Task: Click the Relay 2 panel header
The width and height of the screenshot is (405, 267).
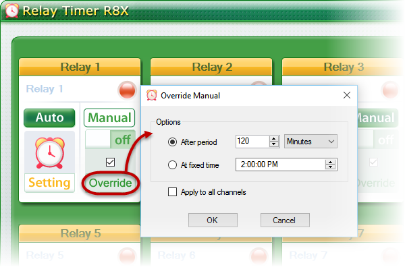Action: point(211,67)
